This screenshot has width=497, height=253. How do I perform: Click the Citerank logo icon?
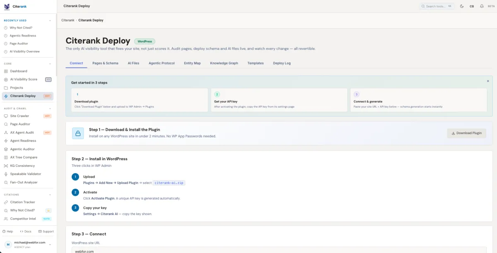[7, 6]
